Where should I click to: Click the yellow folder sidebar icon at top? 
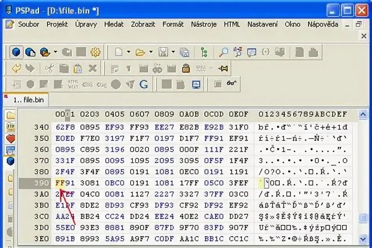tap(11, 115)
